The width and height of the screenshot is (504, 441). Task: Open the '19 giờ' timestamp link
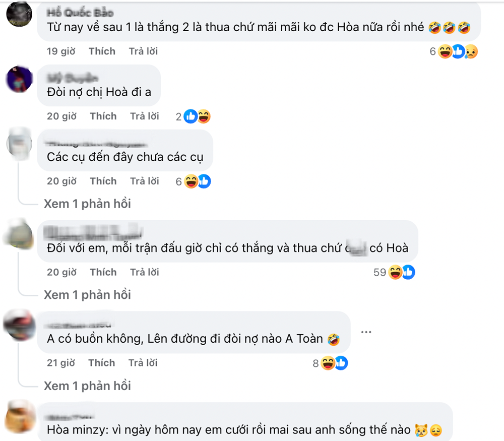click(61, 51)
